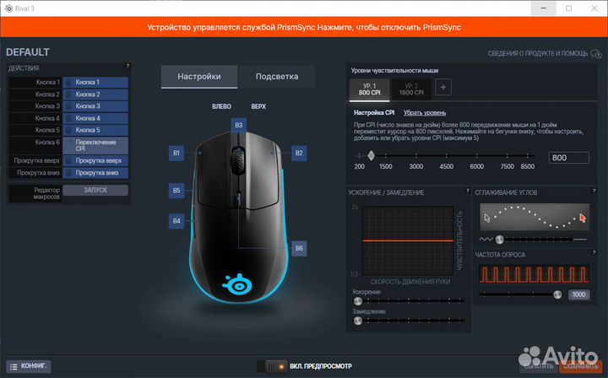Click the polling rate value box 1000
Viewport: 608px width, 378px height.
[x=579, y=294]
